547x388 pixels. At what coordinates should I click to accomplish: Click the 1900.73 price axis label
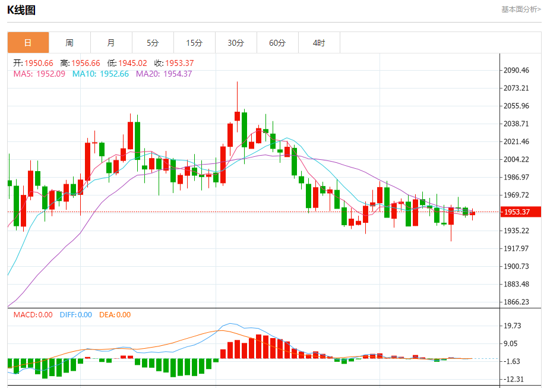click(516, 266)
